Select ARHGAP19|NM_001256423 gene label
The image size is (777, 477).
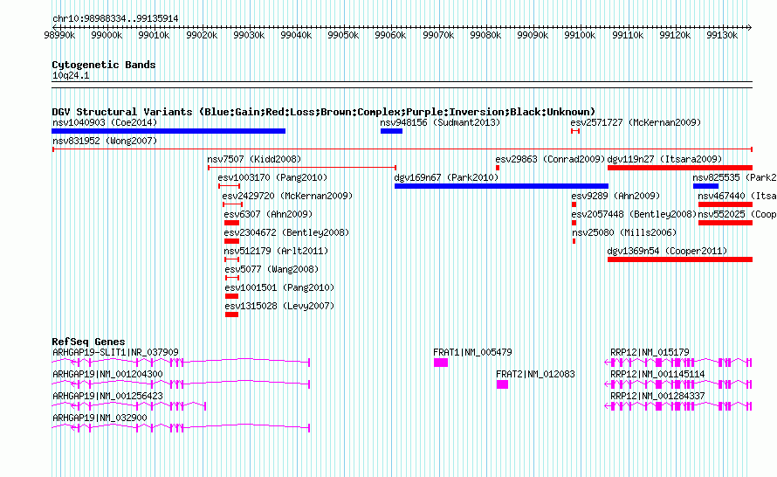pos(107,396)
